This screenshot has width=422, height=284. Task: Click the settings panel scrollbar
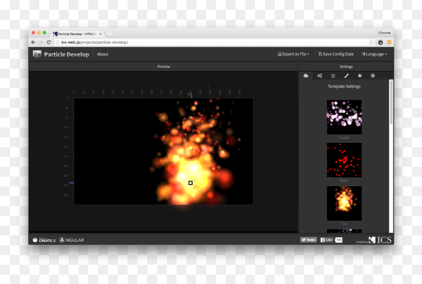click(391, 102)
